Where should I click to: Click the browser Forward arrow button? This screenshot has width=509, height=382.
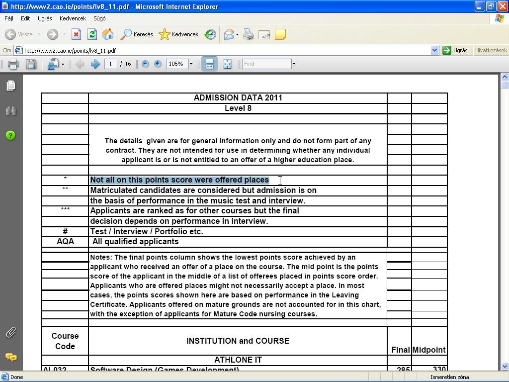tap(53, 34)
